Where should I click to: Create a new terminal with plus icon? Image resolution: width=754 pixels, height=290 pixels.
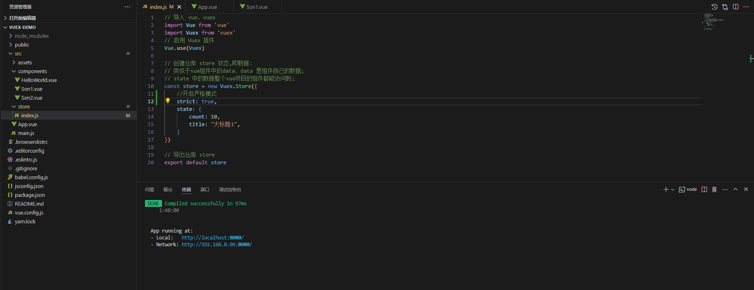pos(666,190)
